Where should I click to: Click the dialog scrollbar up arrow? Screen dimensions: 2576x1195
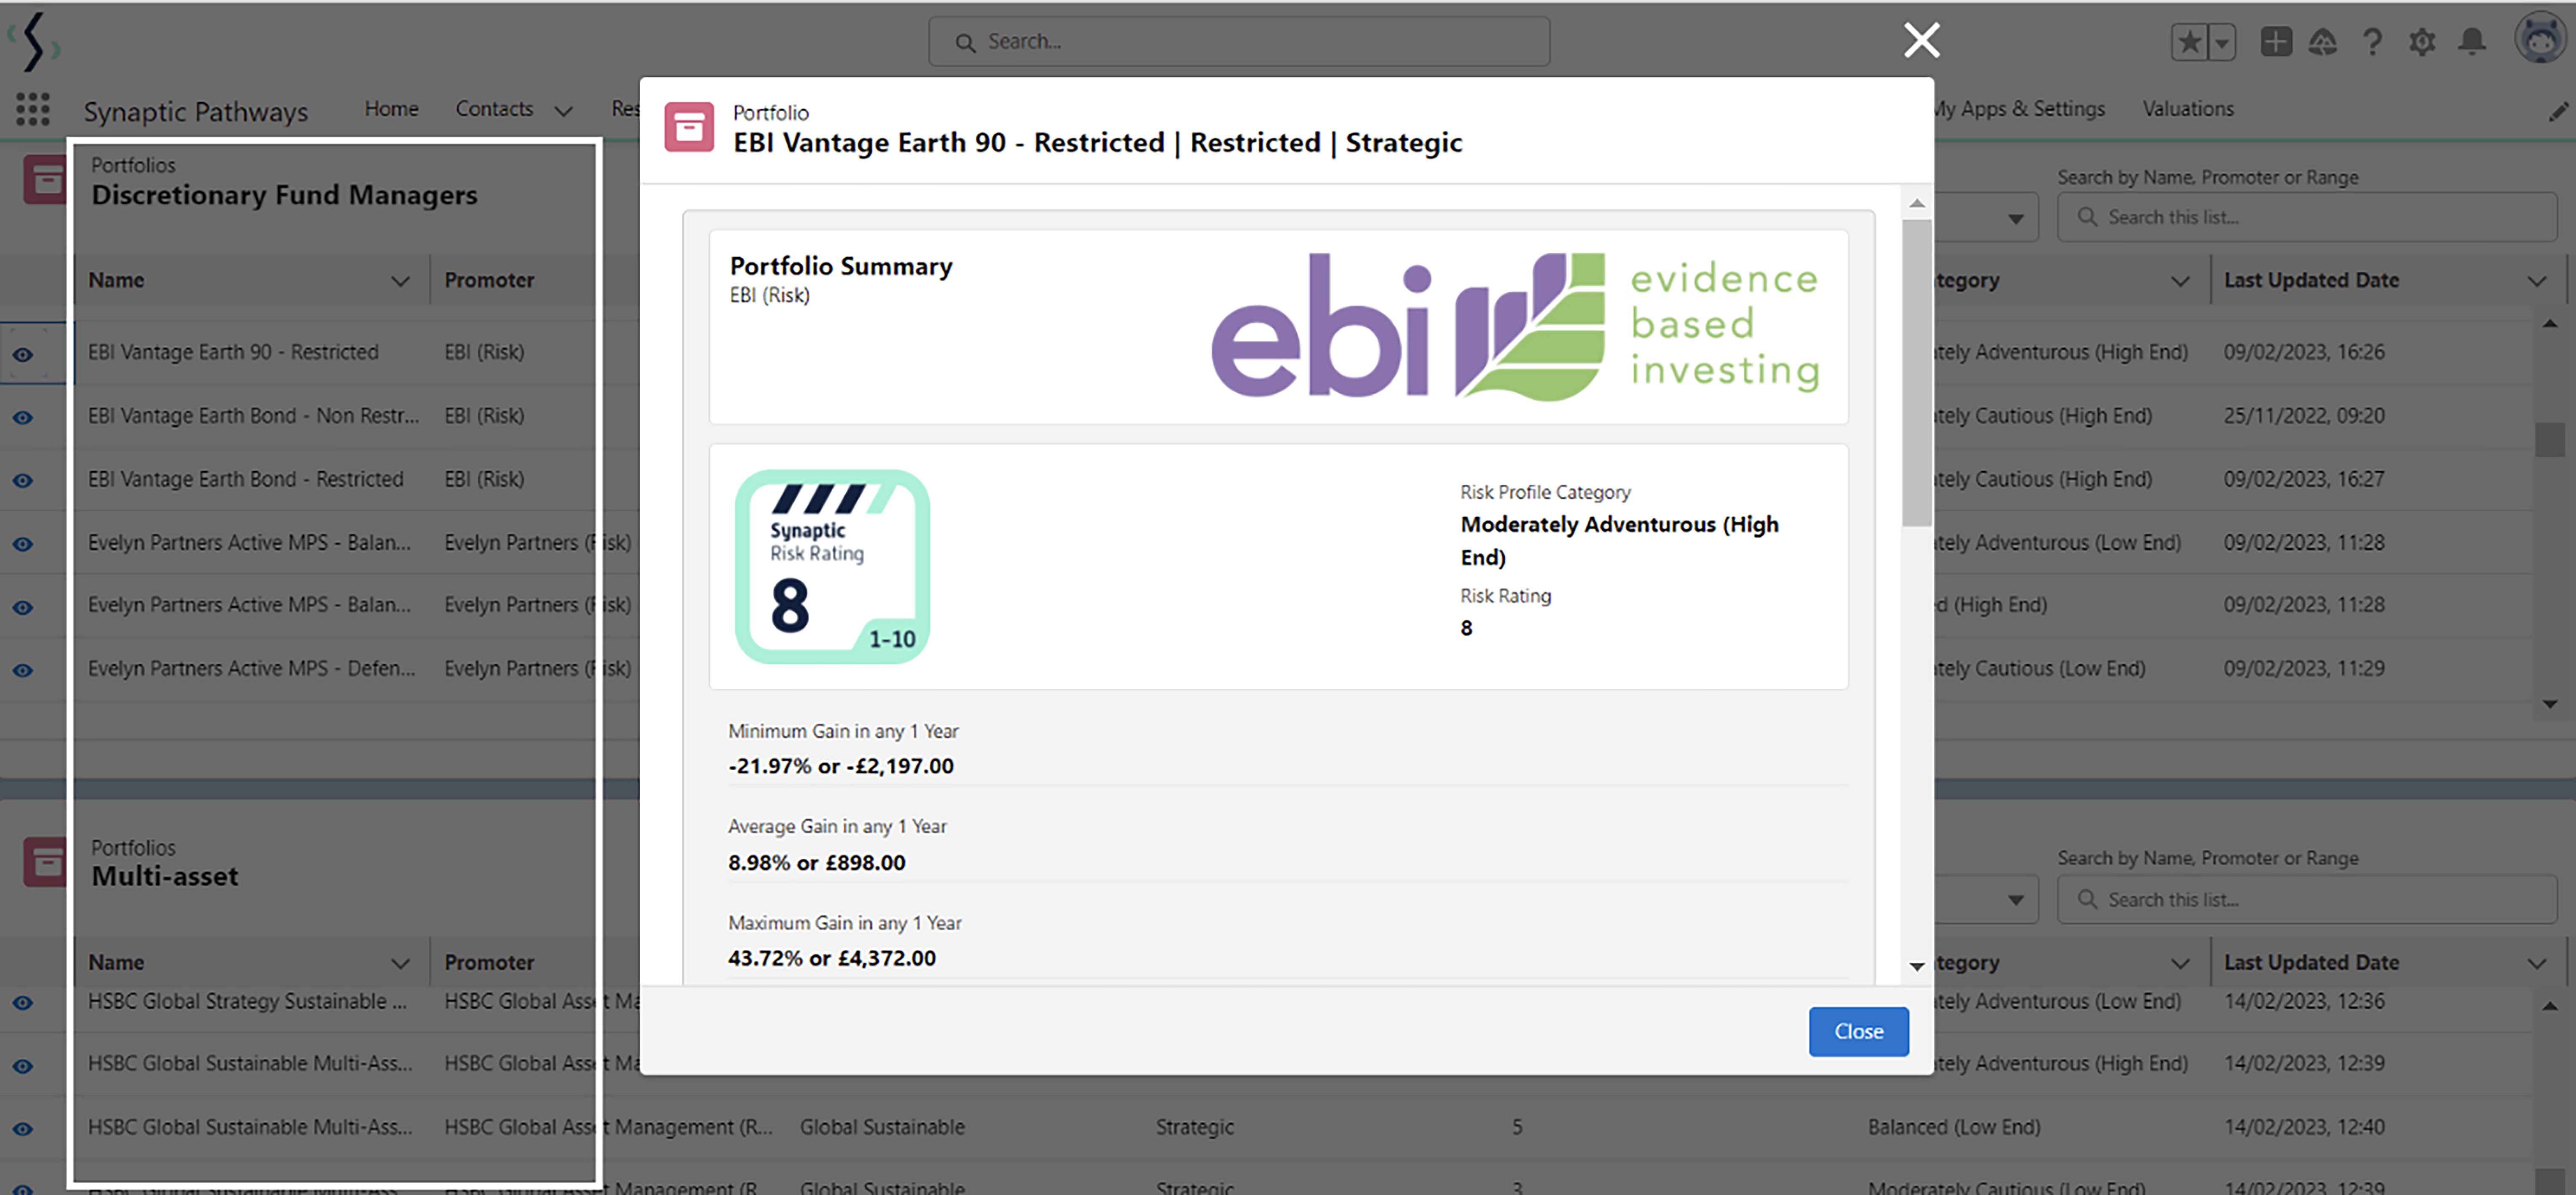(1916, 203)
